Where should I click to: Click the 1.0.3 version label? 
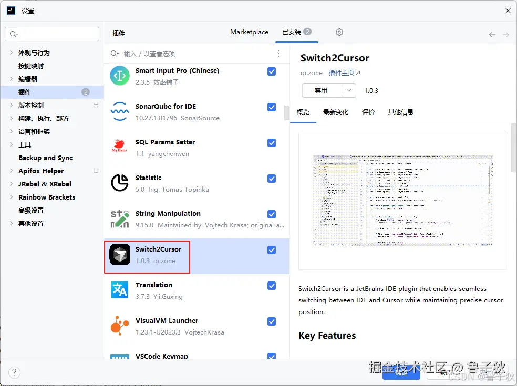point(371,91)
